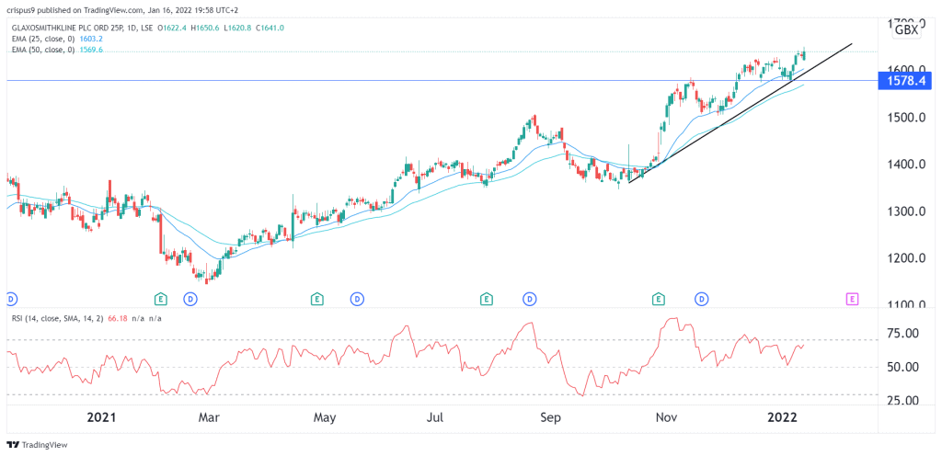Click the EMA (25, close, 0) legend
942x456 pixels.
coord(41,39)
